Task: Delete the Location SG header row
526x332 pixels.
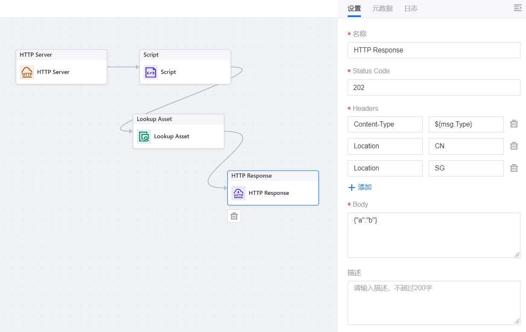Action: pos(514,168)
